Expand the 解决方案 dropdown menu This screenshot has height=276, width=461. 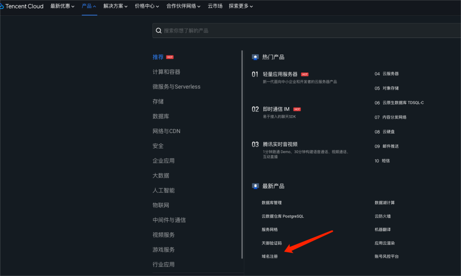click(x=116, y=6)
